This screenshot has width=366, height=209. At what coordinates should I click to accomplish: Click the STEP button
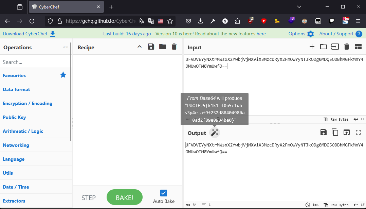pyautogui.click(x=89, y=198)
